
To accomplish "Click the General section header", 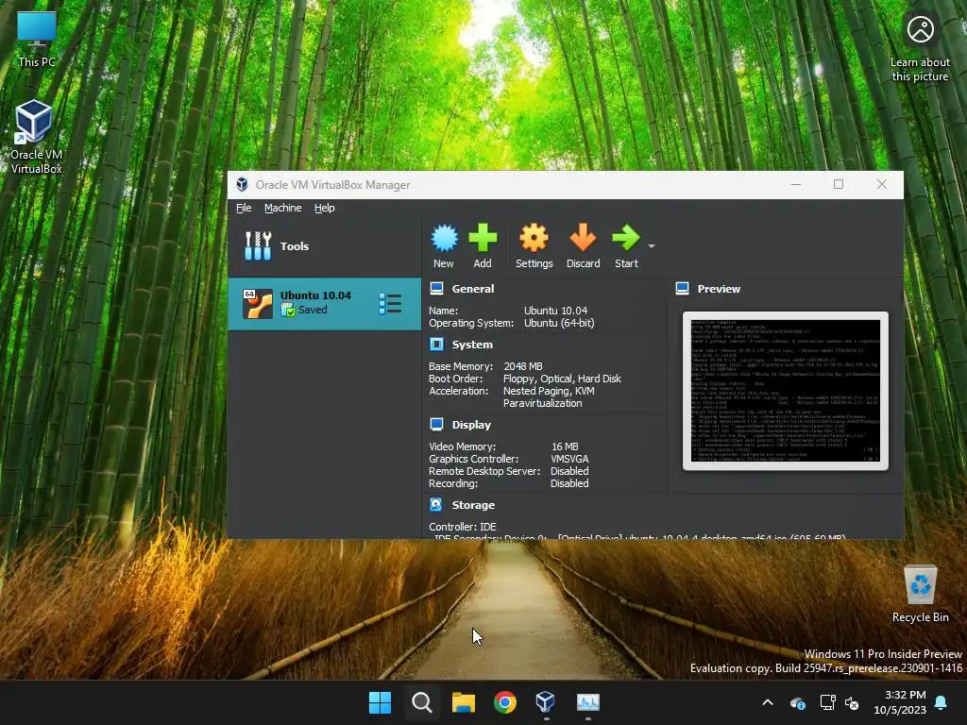I will [472, 289].
